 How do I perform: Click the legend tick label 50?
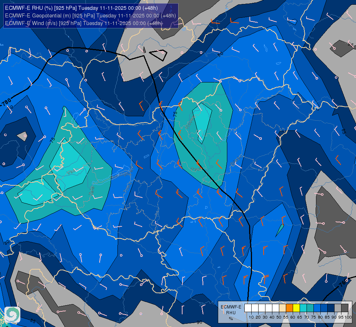click(x=279, y=317)
